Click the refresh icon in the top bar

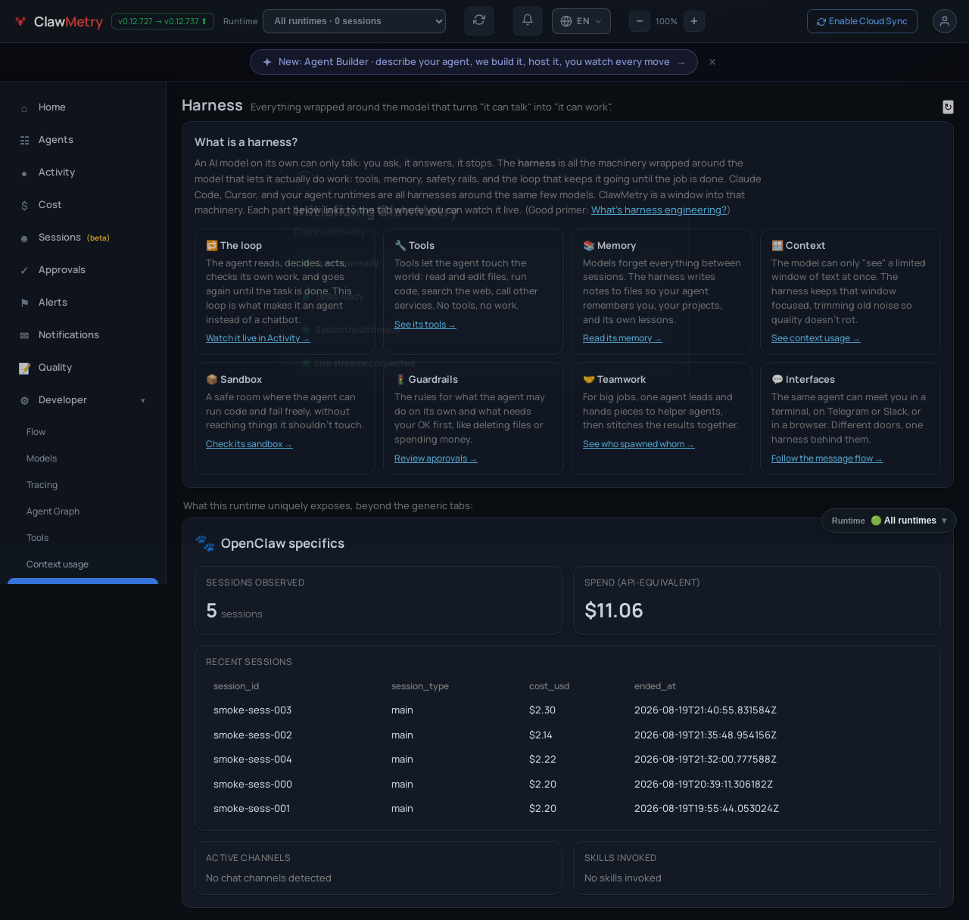(479, 20)
